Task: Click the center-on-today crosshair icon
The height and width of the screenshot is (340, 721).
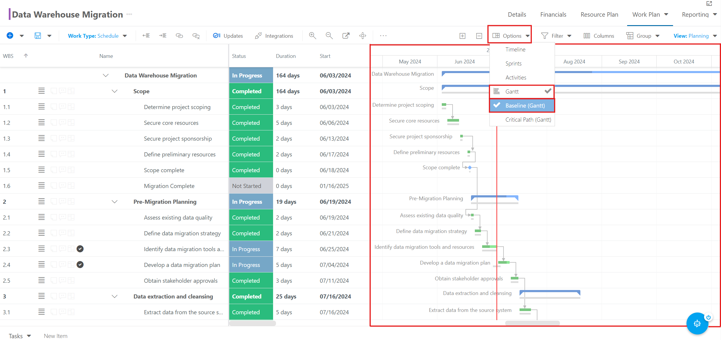Action: (363, 36)
